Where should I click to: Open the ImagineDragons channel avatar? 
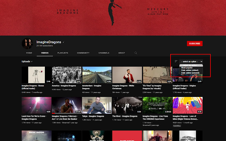tap(28, 43)
